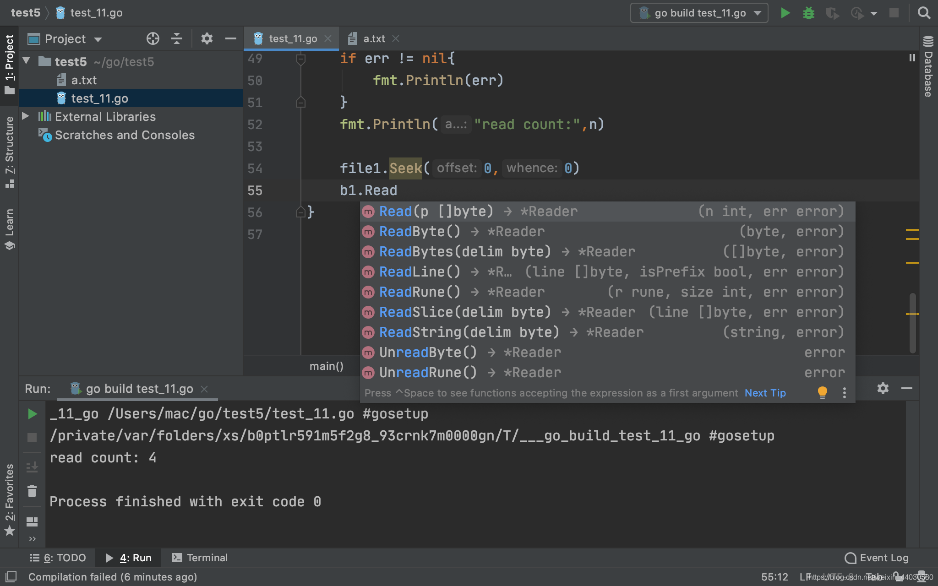This screenshot has height=586, width=938.
Task: Start debugging with the green bug icon
Action: 809,13
